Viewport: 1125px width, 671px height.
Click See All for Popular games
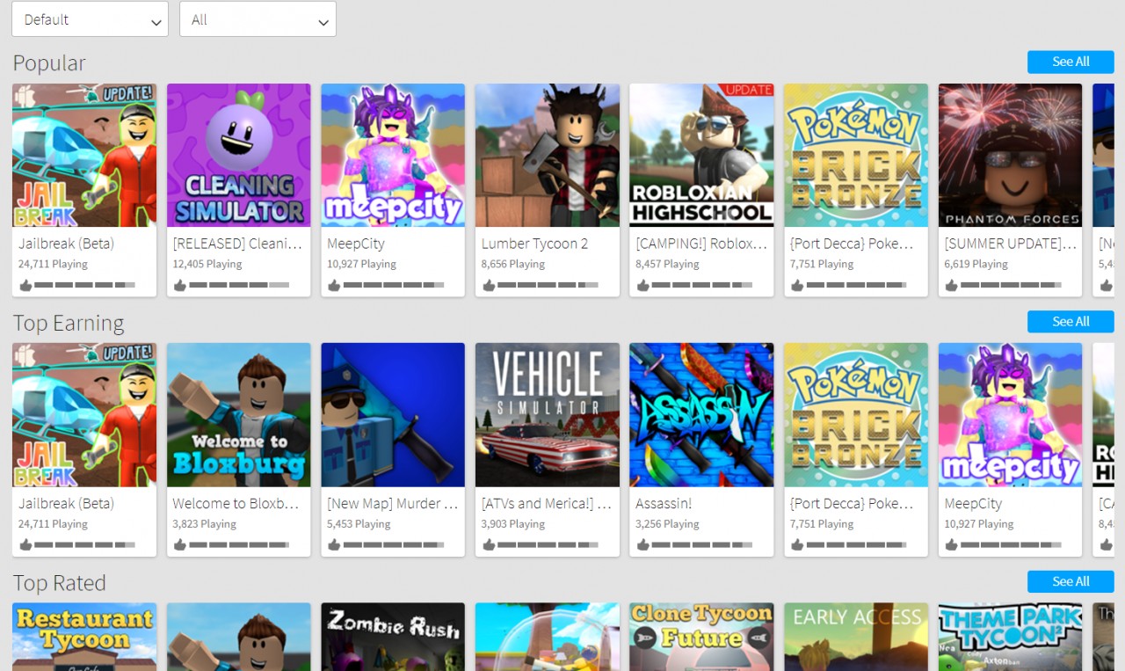(x=1071, y=62)
